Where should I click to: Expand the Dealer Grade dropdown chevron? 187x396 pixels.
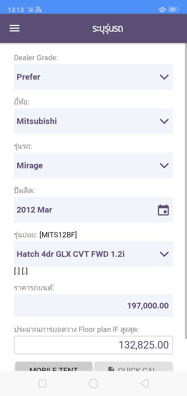coord(164,77)
